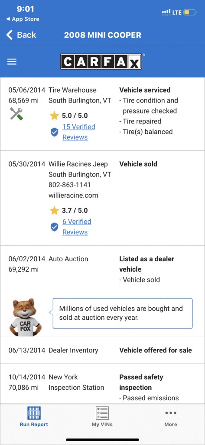Tap the auction info speech bubble
Screen dimensions: 205x445
[x=123, y=313]
